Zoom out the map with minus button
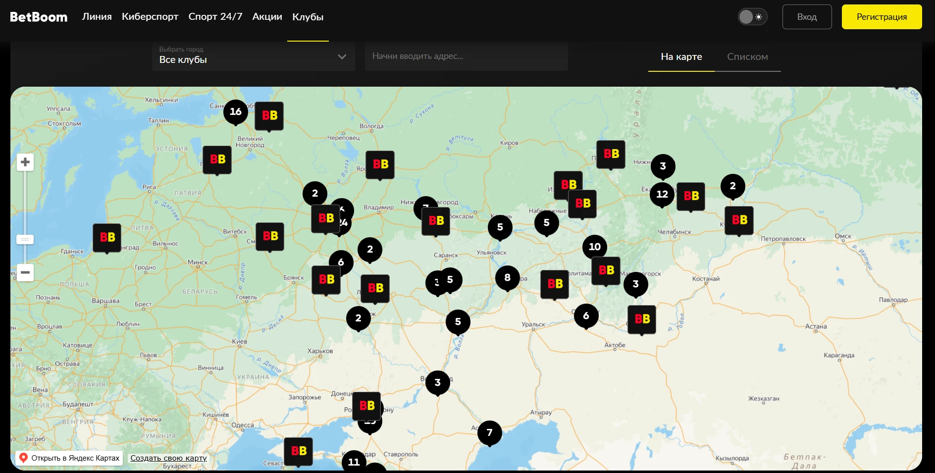 coord(25,272)
